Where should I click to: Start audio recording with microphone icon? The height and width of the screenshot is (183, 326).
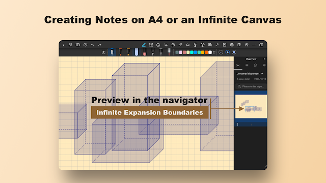click(x=195, y=45)
